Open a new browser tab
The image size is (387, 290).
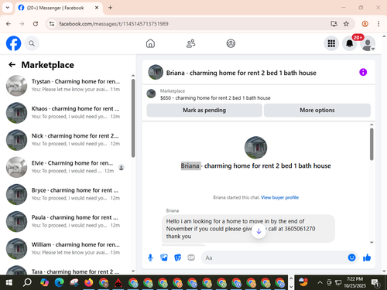pyautogui.click(x=110, y=8)
